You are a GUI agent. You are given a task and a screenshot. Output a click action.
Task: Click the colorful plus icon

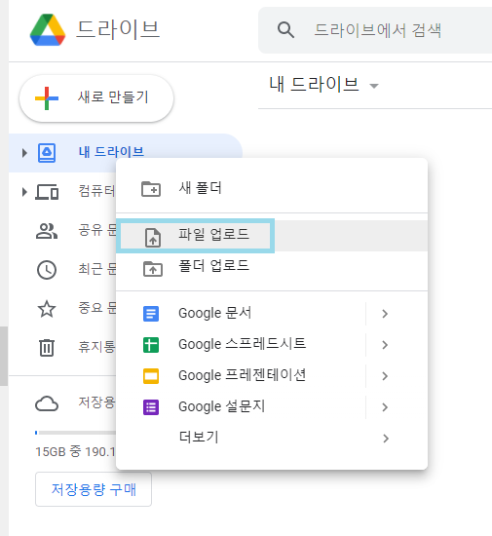[x=47, y=98]
